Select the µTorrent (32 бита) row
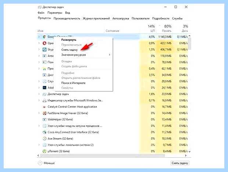Viewport: 228px width, 172px height. [113, 151]
